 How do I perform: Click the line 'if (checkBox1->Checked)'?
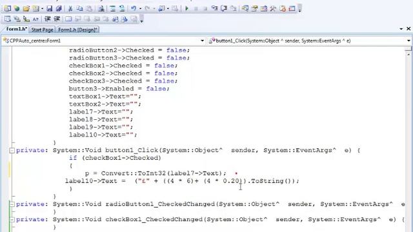point(115,158)
